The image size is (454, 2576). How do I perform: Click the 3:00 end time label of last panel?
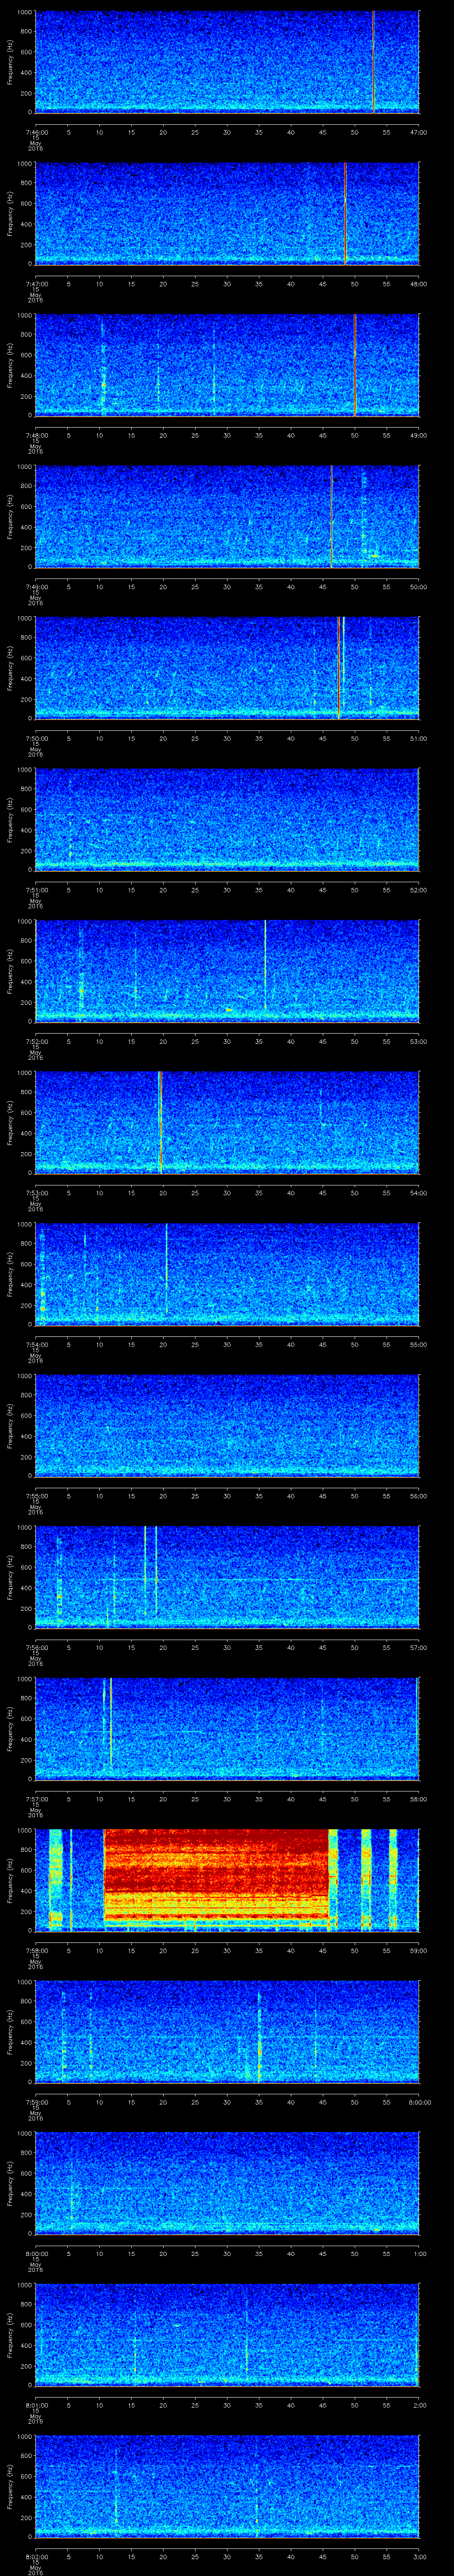point(420,2556)
